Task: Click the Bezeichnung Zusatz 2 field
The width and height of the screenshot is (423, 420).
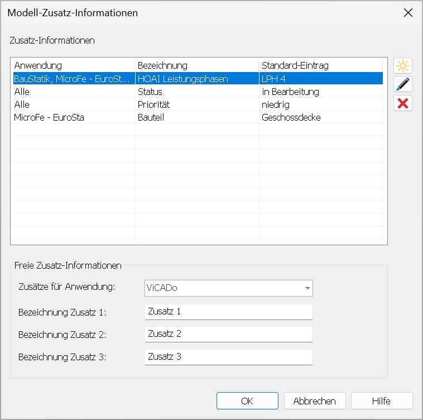Action: (228, 334)
